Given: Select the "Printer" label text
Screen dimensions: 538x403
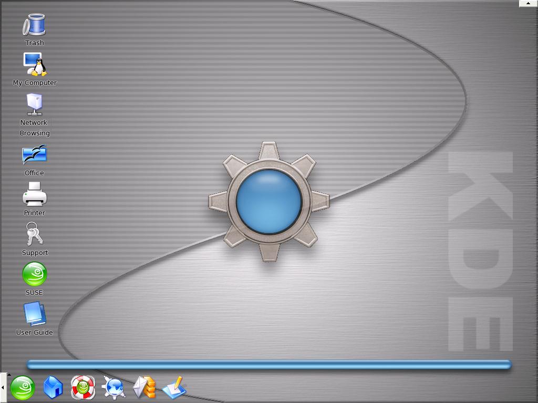Looking at the screenshot, I should tap(34, 213).
